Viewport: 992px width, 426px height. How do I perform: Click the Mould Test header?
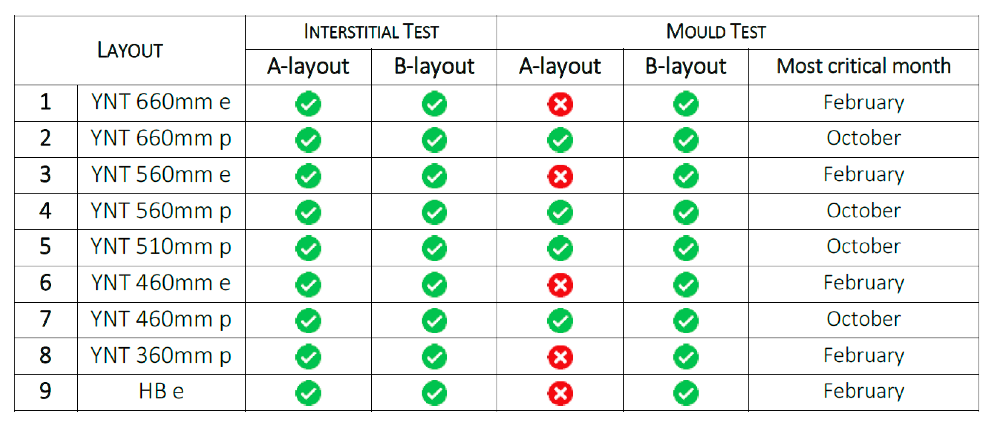tap(716, 32)
